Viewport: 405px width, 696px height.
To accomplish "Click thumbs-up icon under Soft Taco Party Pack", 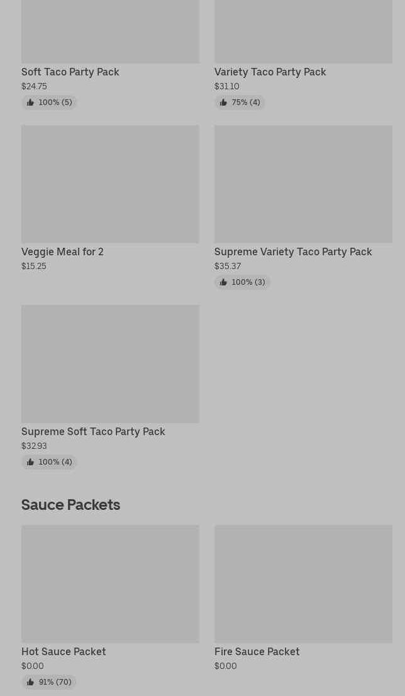I will pos(30,102).
